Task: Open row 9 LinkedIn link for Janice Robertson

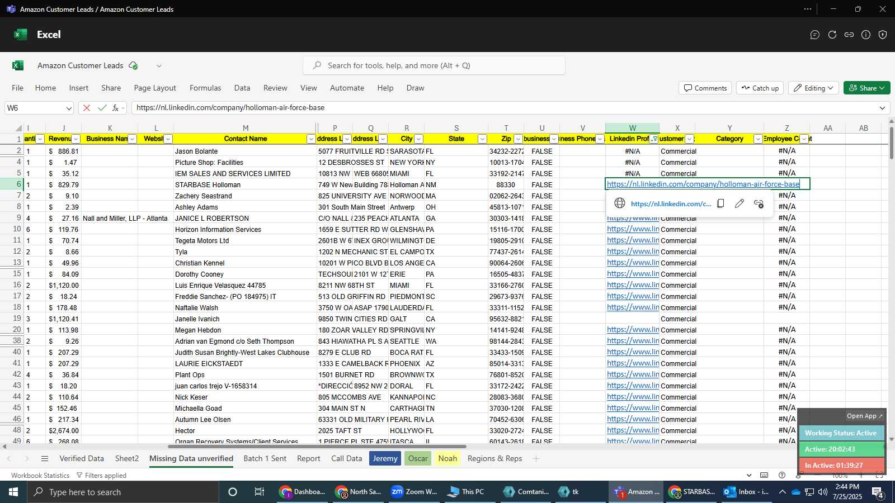Action: tap(632, 219)
